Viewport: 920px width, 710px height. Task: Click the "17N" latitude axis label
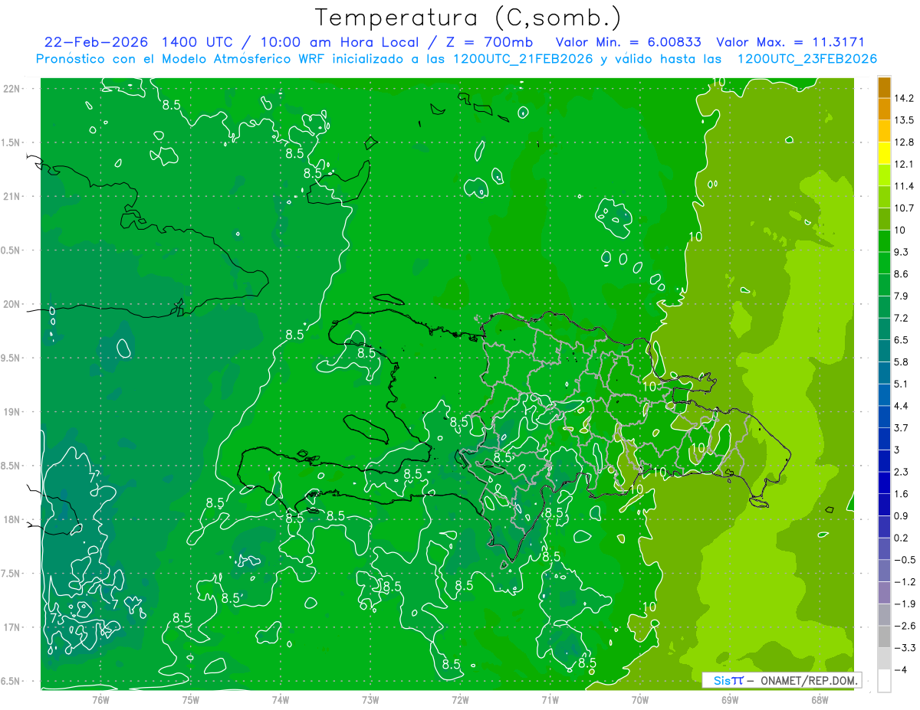pyautogui.click(x=11, y=627)
